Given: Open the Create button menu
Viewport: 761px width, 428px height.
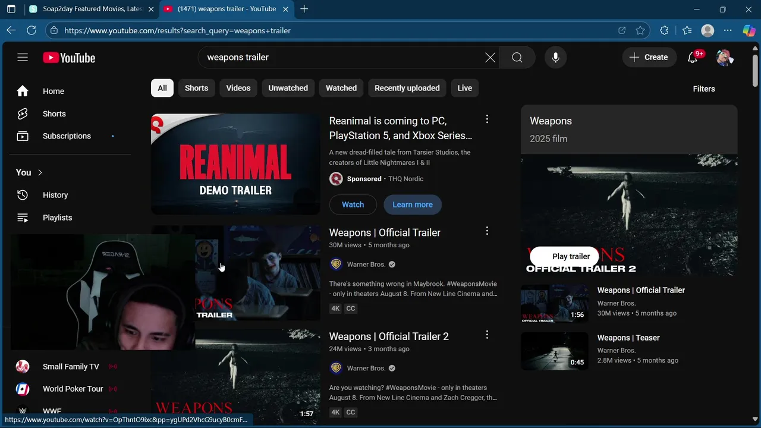Looking at the screenshot, I should coord(649,58).
